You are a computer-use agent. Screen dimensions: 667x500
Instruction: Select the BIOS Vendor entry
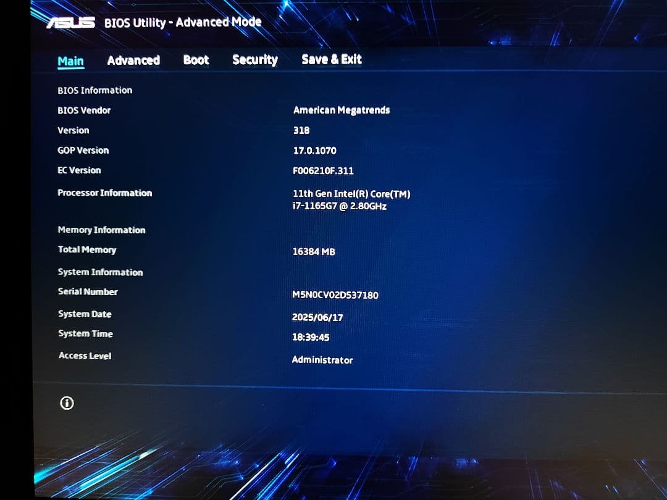(x=85, y=110)
